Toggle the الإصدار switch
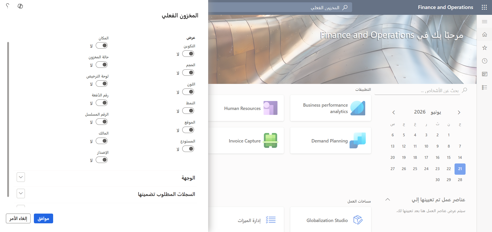492x232 pixels. [102, 160]
